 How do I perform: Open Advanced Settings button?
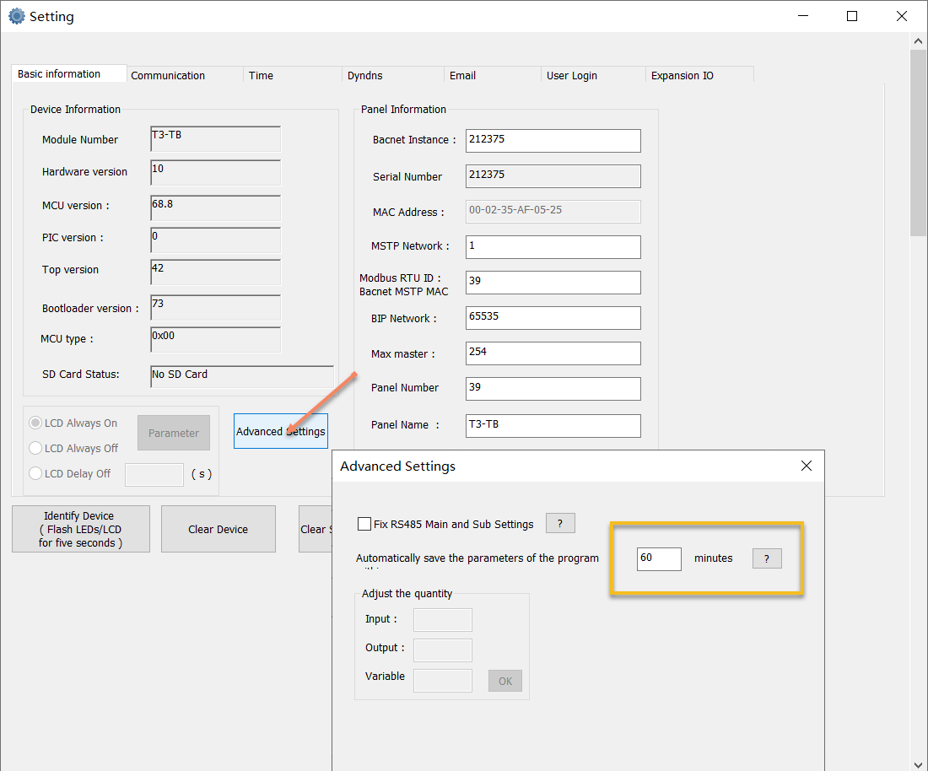coord(281,431)
